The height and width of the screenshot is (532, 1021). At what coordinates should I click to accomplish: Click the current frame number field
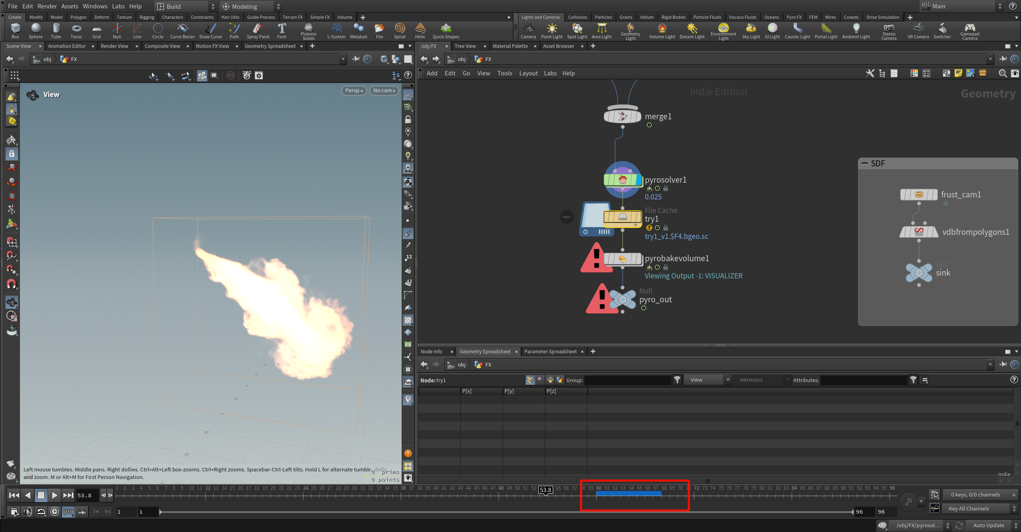pos(87,495)
